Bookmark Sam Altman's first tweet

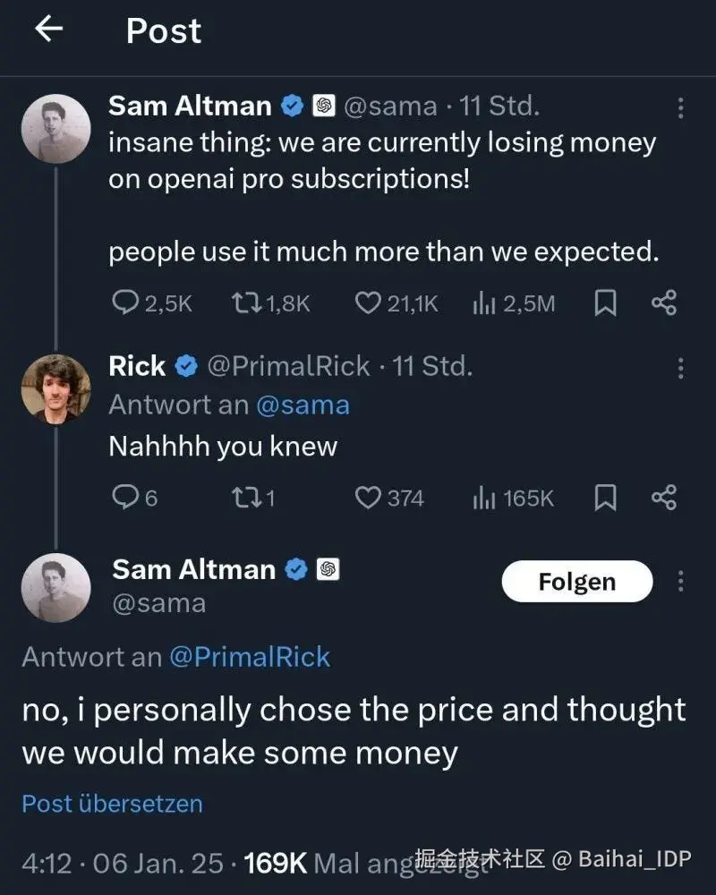[x=606, y=303]
